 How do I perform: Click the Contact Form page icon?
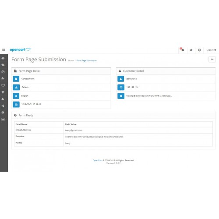(x=16, y=79)
